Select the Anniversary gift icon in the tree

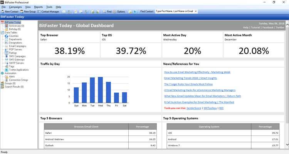pos(7,26)
